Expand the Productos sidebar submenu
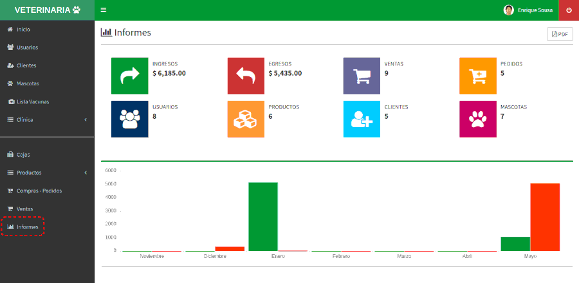This screenshot has height=283, width=579. coord(47,173)
